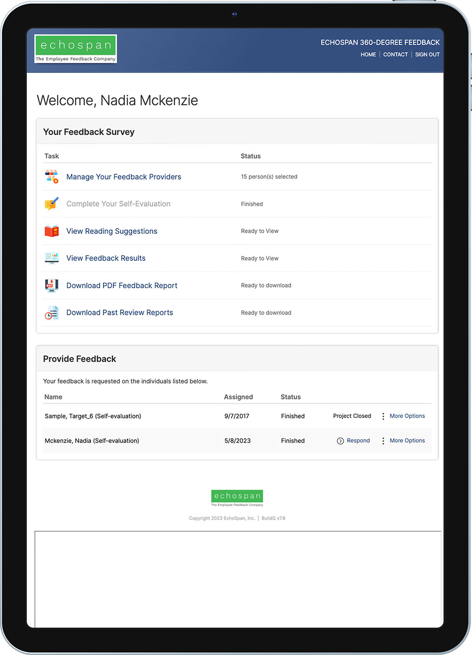Click the 'Task' column header
The width and height of the screenshot is (472, 655).
tap(51, 156)
